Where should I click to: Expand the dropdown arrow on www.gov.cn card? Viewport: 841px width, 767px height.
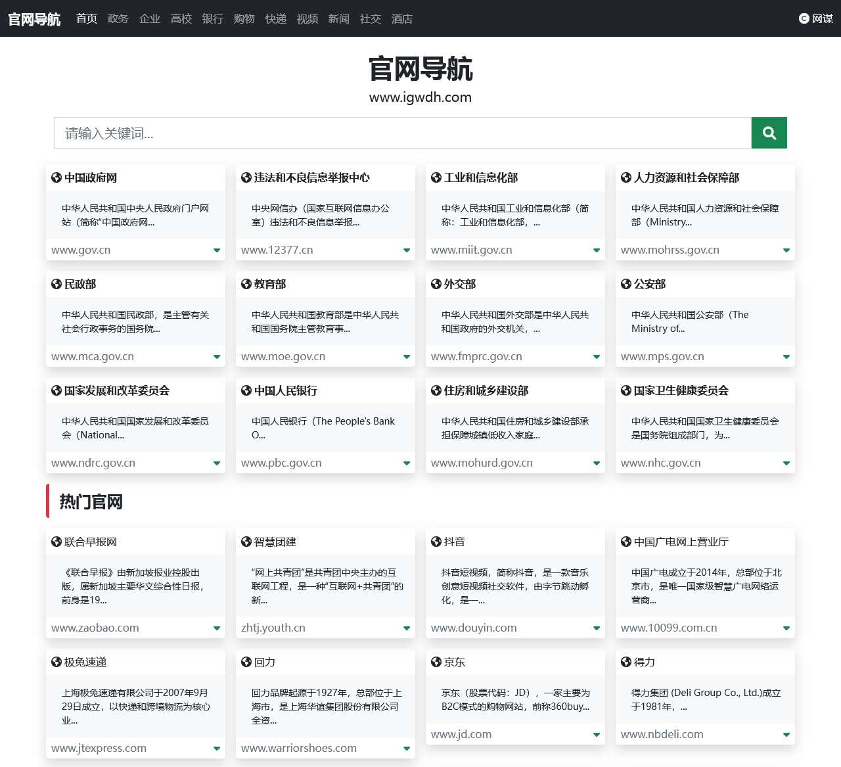(217, 250)
